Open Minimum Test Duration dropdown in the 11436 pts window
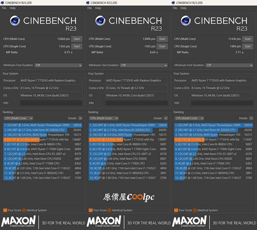The image size is (257, 230). [x=229, y=65]
